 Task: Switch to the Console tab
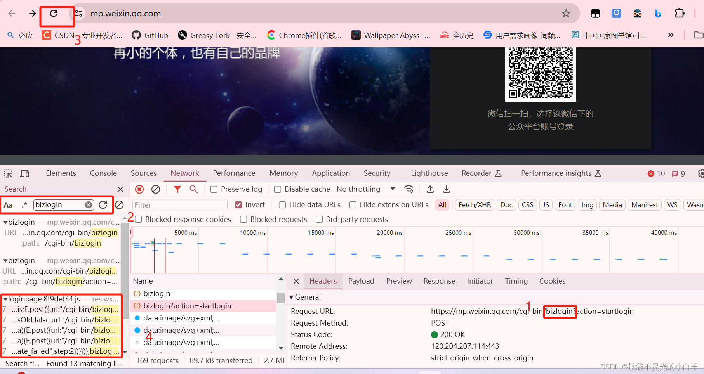click(103, 173)
